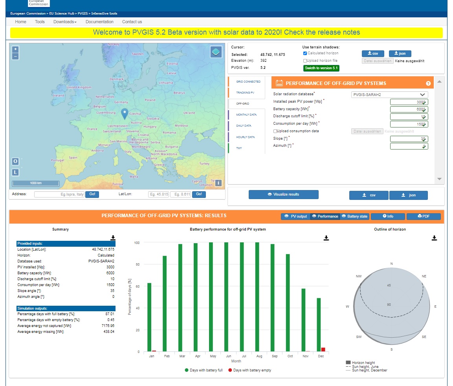The width and height of the screenshot is (453, 386).
Task: Focus the longitude input field
Action: click(181, 194)
